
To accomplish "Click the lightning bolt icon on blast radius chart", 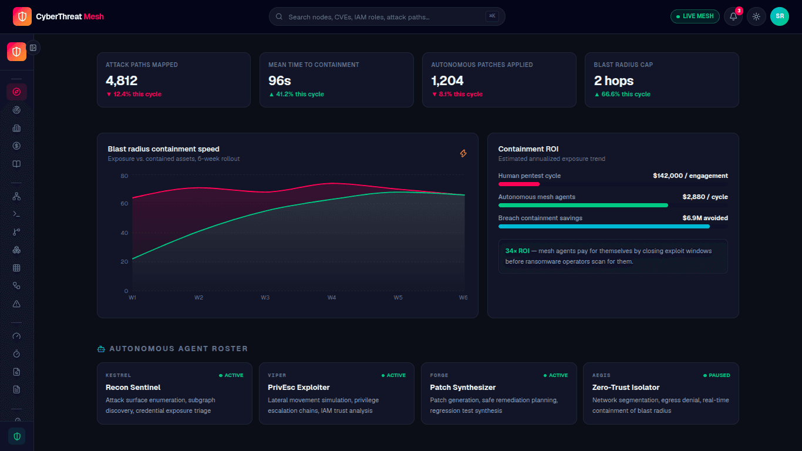I will click(x=463, y=153).
